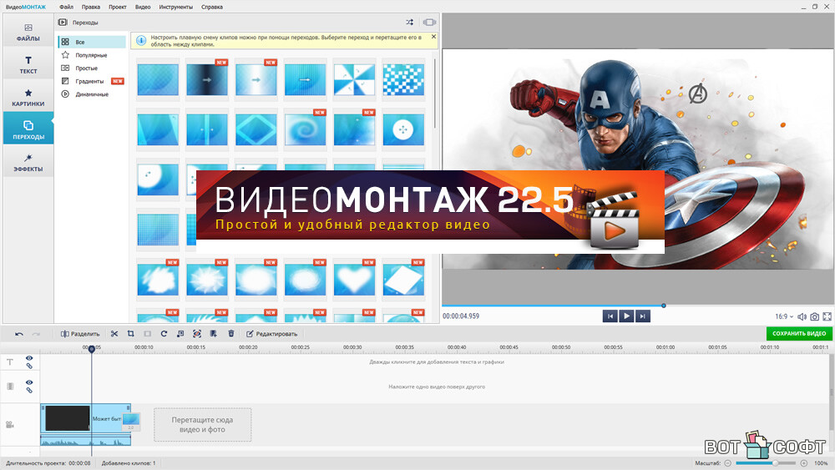
Task: Open the Переходы section in sidebar
Action: (x=28, y=130)
